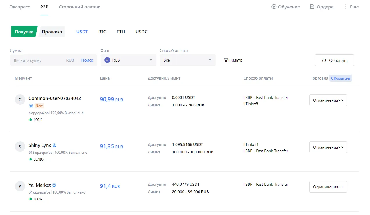Click the verified badge next to Shiny Lynx
Screen dimensions: 370x215
54,145
